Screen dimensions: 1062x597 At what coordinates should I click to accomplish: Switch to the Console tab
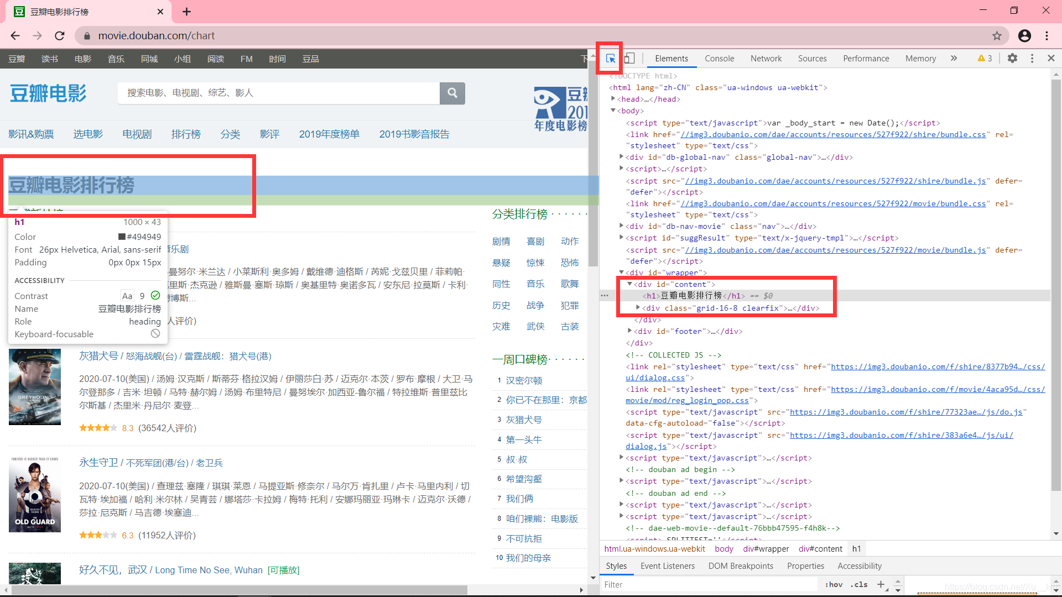coord(719,58)
